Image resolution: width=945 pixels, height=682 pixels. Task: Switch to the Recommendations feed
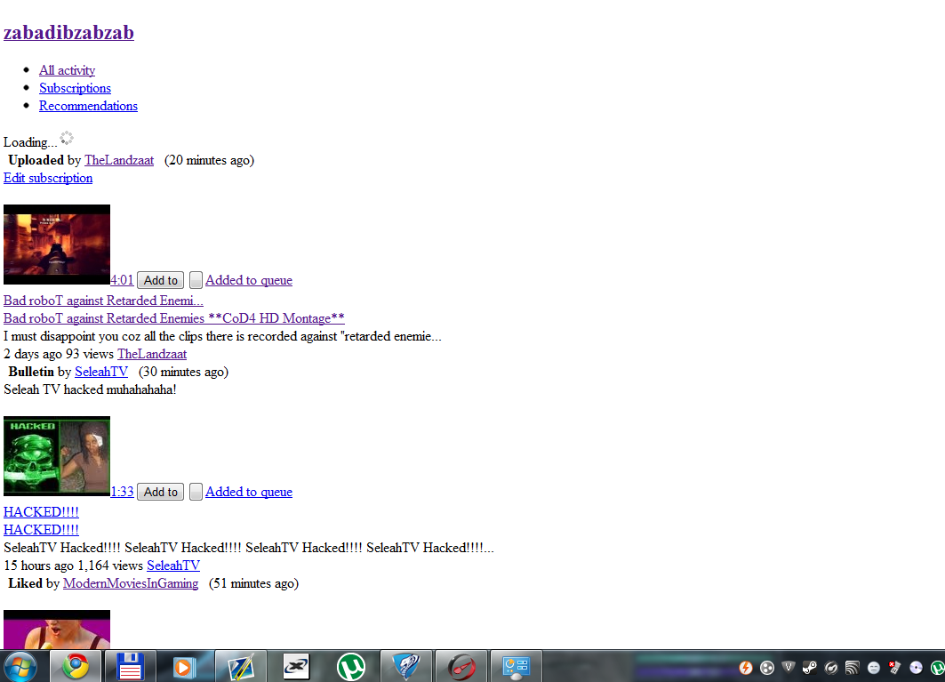(88, 106)
